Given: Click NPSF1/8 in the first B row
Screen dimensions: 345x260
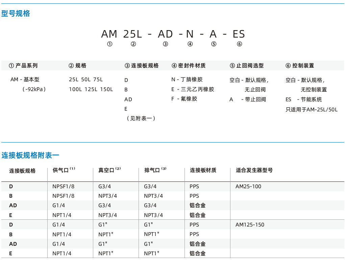Looking at the screenshot, I should tap(64, 196).
